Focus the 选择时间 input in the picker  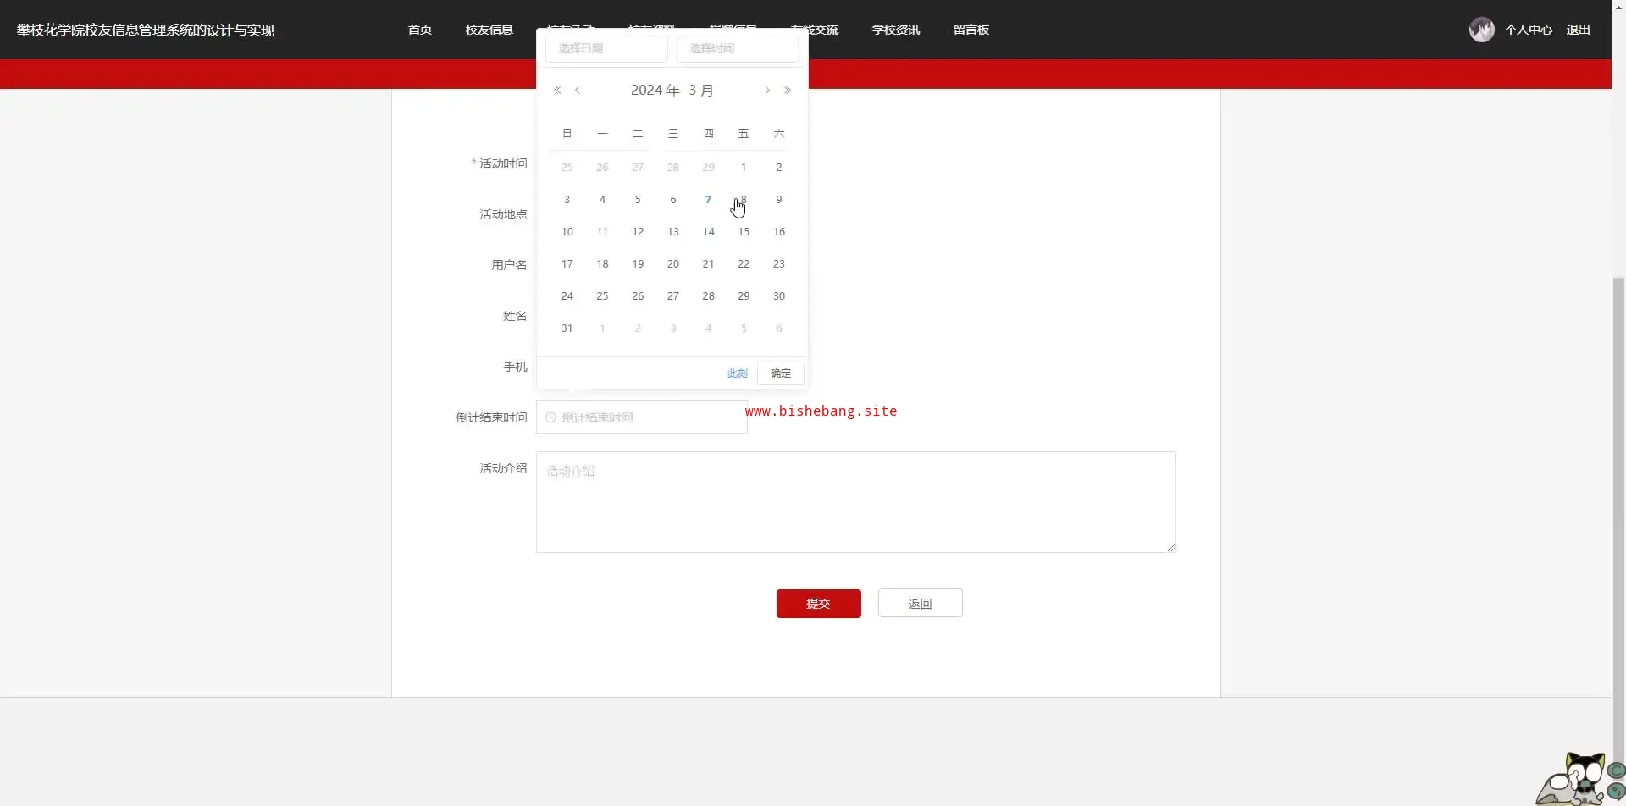tap(738, 48)
